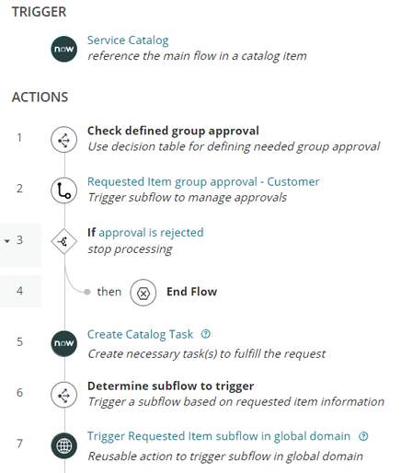Click the subflow icon for step 2
The width and height of the screenshot is (401, 473).
(63, 190)
